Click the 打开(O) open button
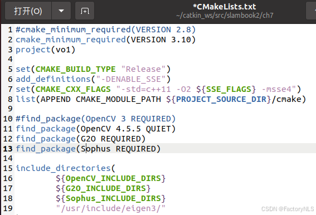The height and width of the screenshot is (215, 316). [28, 11]
